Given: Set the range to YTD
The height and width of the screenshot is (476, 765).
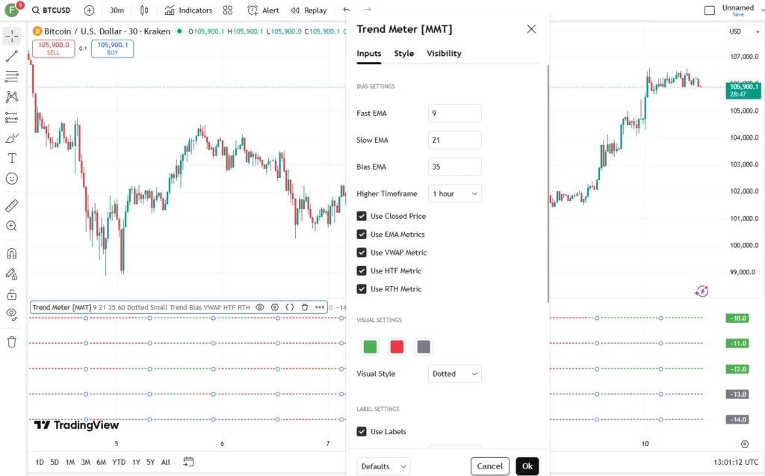Looking at the screenshot, I should pos(119,462).
